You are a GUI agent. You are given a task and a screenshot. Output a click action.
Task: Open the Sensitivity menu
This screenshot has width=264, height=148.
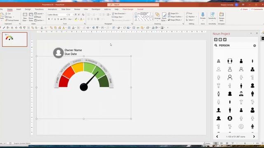[212, 16]
